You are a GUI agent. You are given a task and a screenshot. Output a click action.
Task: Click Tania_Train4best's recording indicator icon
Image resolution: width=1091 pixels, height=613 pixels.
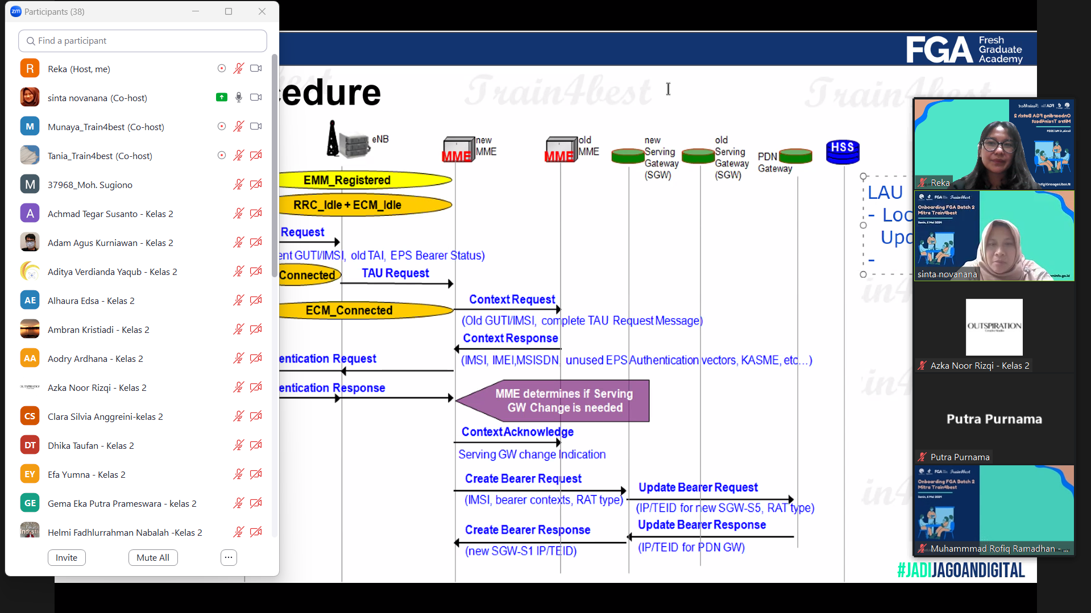(x=222, y=156)
